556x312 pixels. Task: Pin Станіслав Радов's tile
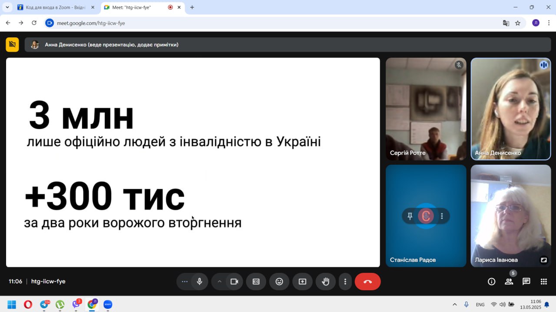410,216
